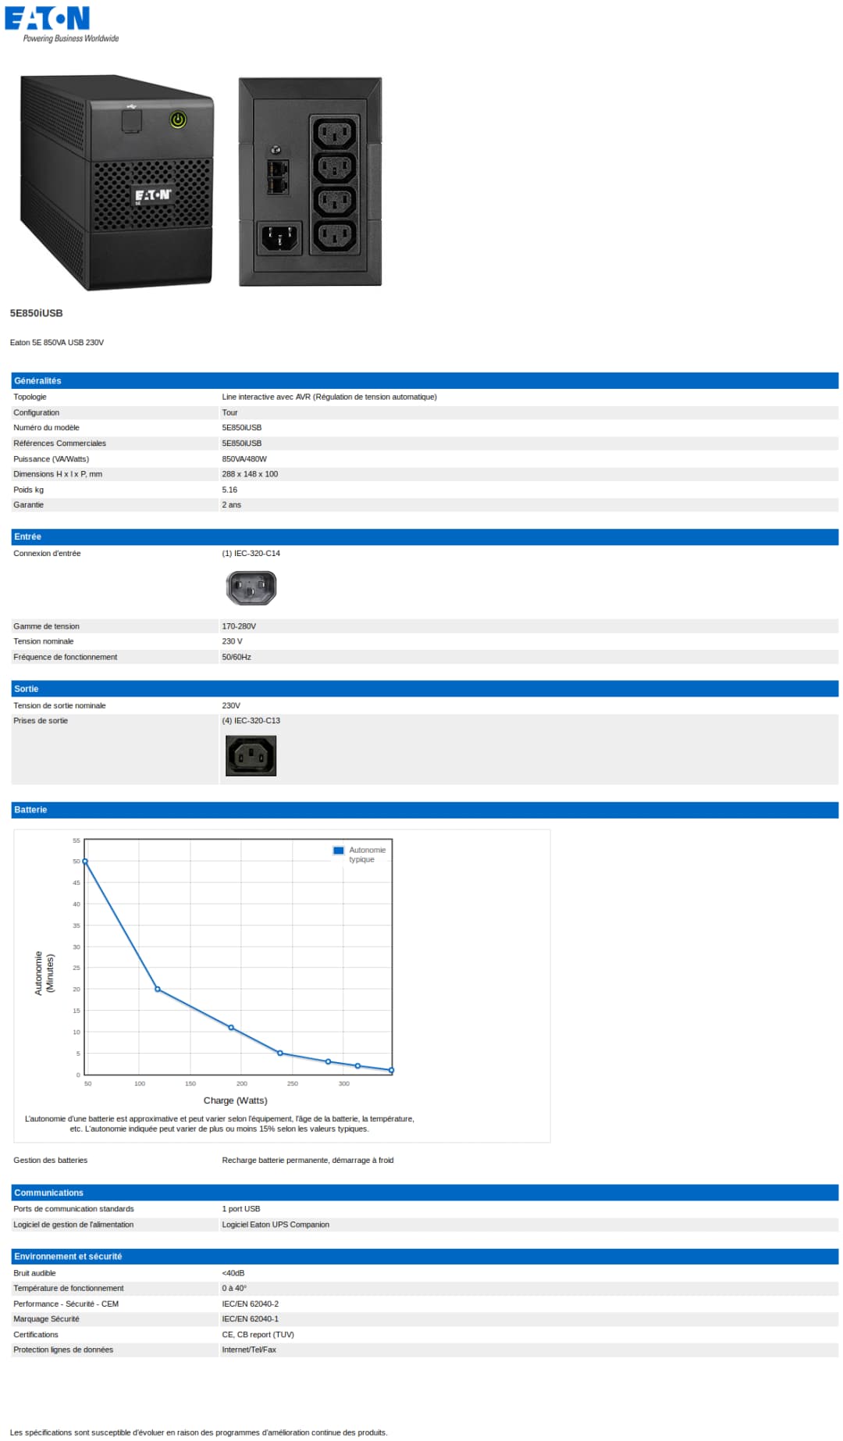Click the Eaton logo at top
Screen dimensions: 843x1441
click(48, 18)
